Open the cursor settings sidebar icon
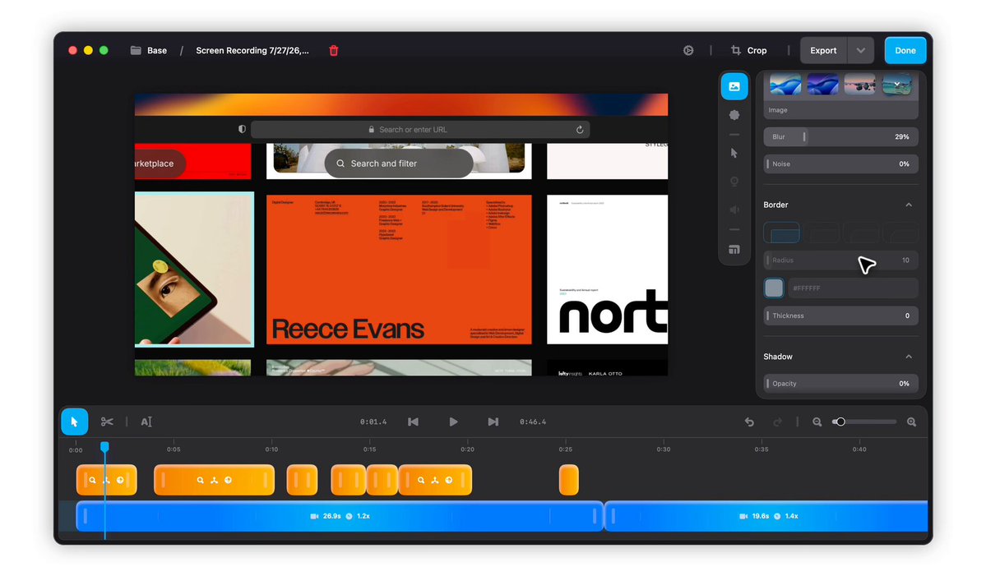986x576 pixels. pyautogui.click(x=734, y=153)
